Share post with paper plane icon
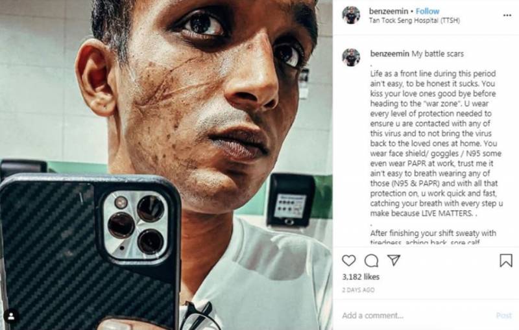Screen dimensions: 519x330 click(394, 260)
